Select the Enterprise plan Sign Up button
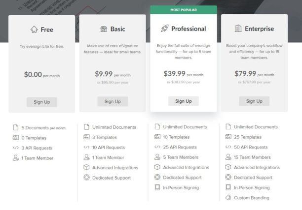This screenshot has width=302, height=210. pos(254,101)
